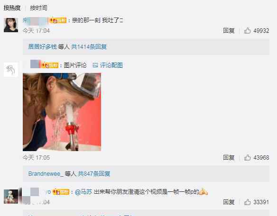The image size is (277, 216).
Task: Open first commenter's avatar photo
Action: pyautogui.click(x=11, y=25)
